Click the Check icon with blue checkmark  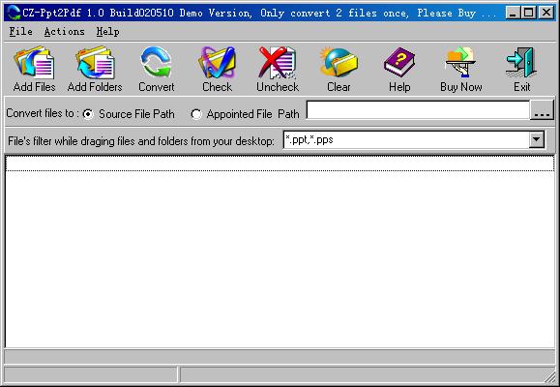point(218,63)
